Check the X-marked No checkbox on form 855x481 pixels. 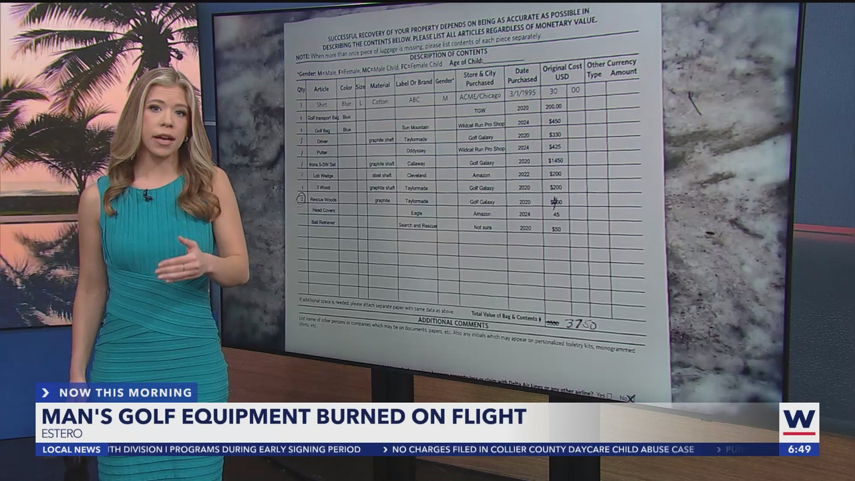coord(631,397)
